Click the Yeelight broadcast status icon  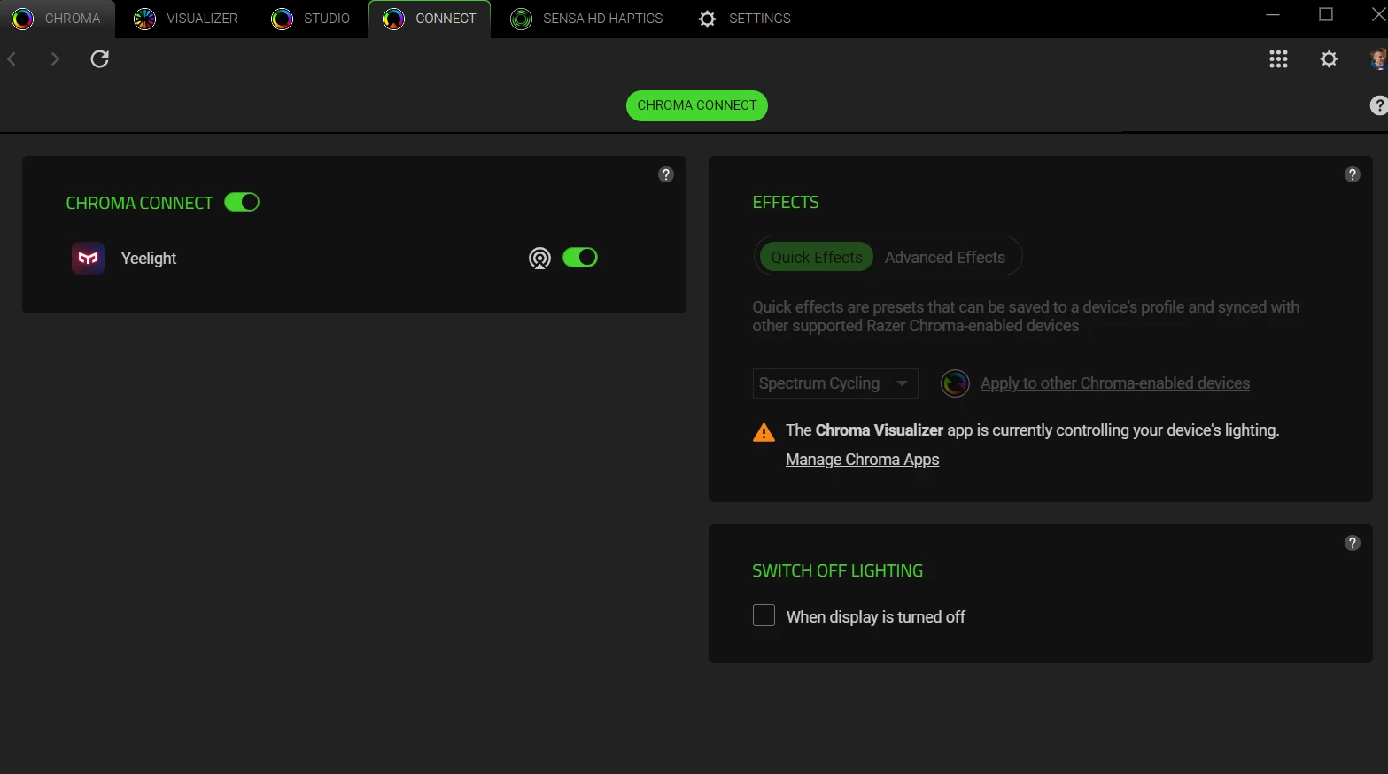(x=539, y=258)
